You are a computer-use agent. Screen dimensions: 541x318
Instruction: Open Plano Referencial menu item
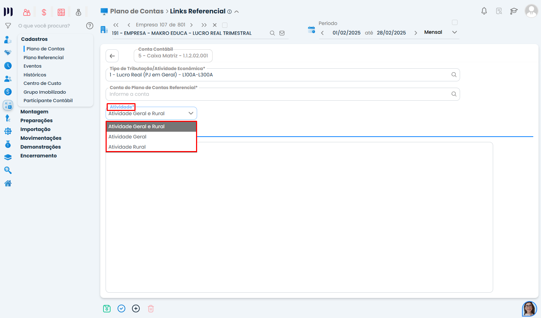pyautogui.click(x=44, y=57)
